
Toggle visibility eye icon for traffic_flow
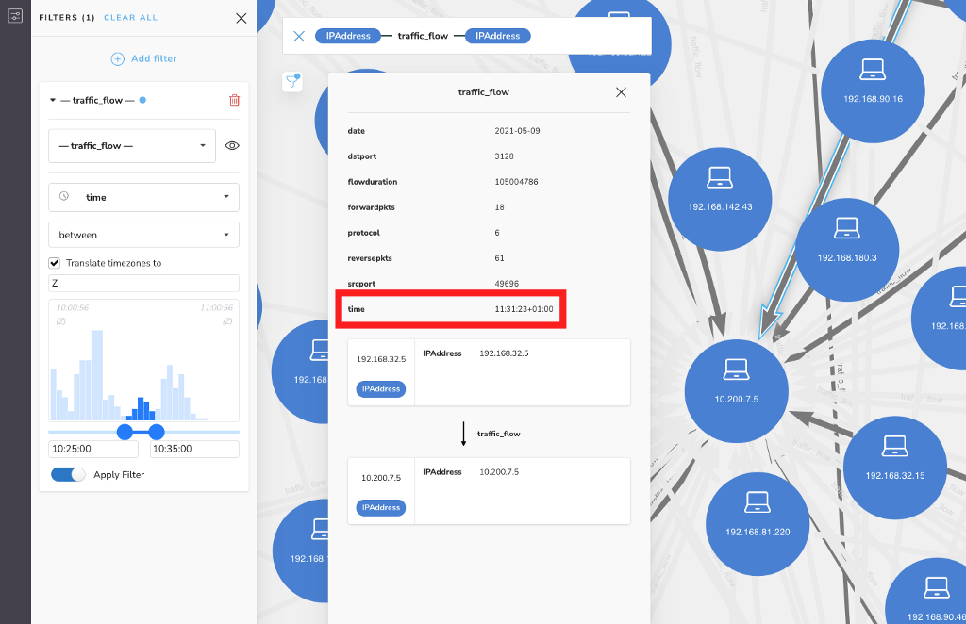[x=232, y=146]
